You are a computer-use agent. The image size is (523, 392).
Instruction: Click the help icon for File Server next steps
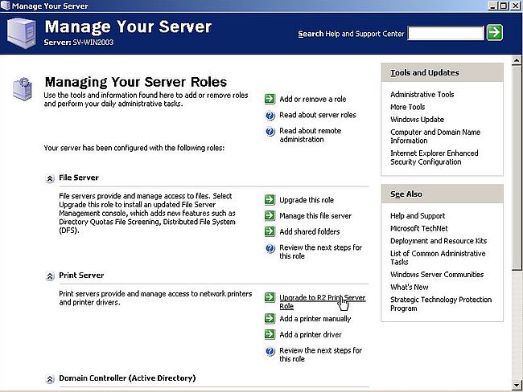click(270, 248)
